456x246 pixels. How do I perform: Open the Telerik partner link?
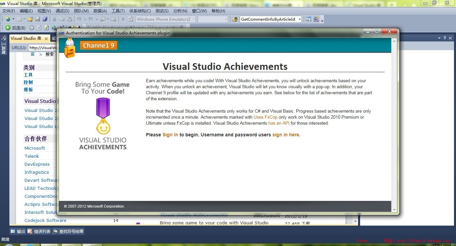[32, 156]
